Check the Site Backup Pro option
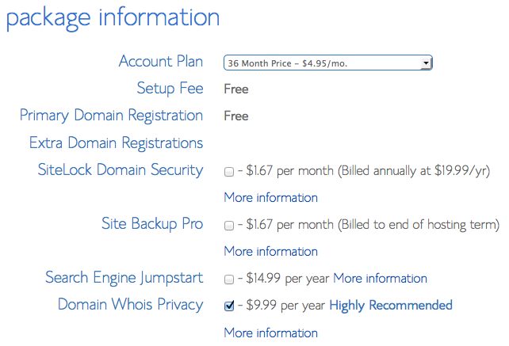This screenshot has height=346, width=509. pyautogui.click(x=229, y=225)
